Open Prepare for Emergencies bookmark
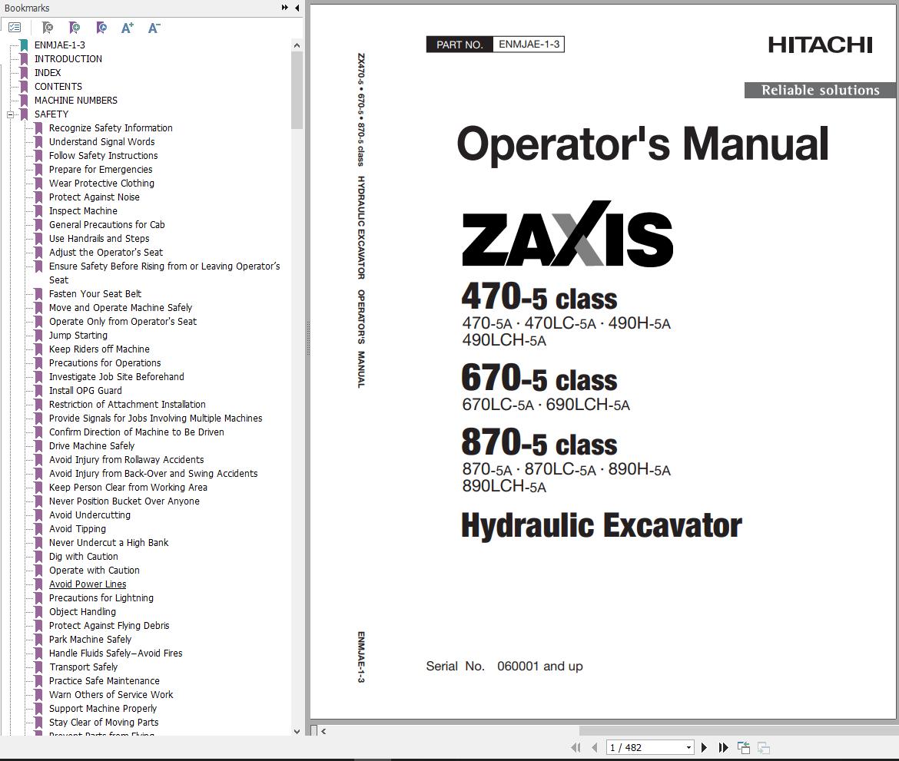Viewport: 899px width, 761px height. point(101,169)
